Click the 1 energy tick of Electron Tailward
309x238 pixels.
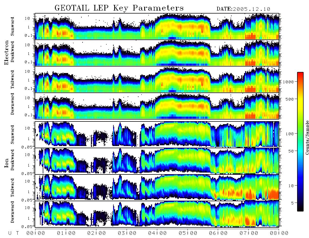(29, 80)
